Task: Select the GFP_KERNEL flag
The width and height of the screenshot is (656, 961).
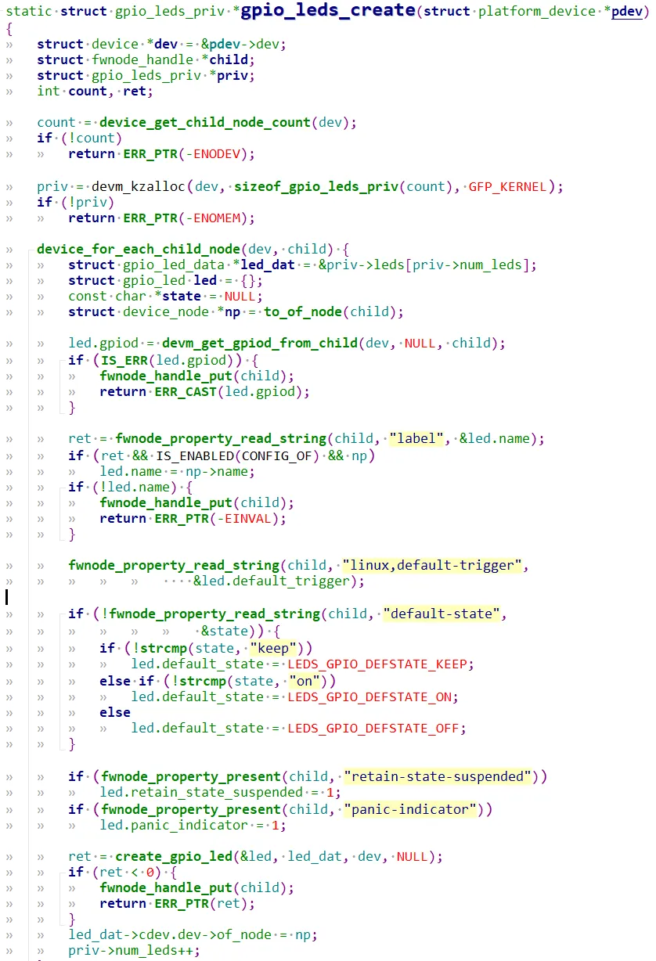Action: point(506,185)
